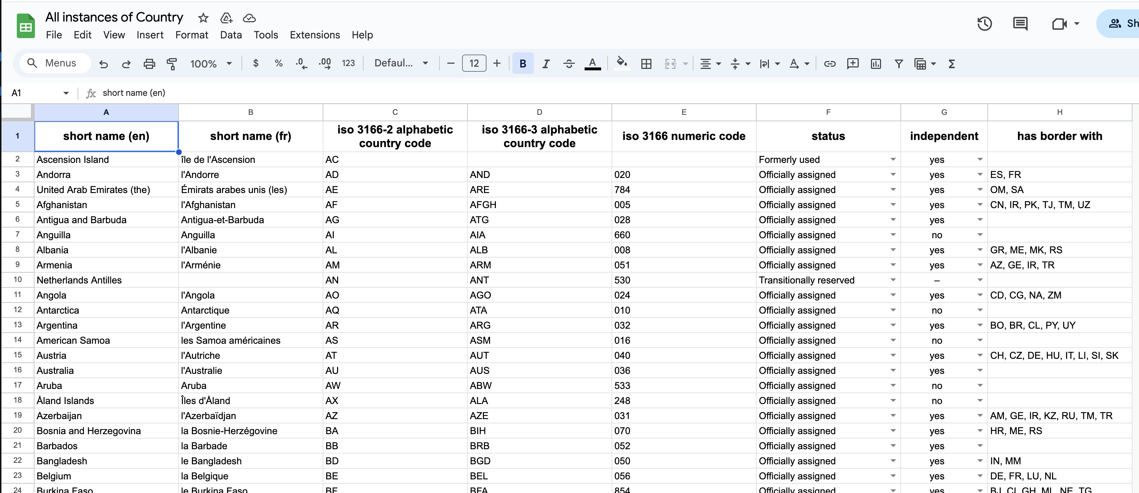Open the Functions (sum) menu
1139x493 pixels.
click(951, 64)
